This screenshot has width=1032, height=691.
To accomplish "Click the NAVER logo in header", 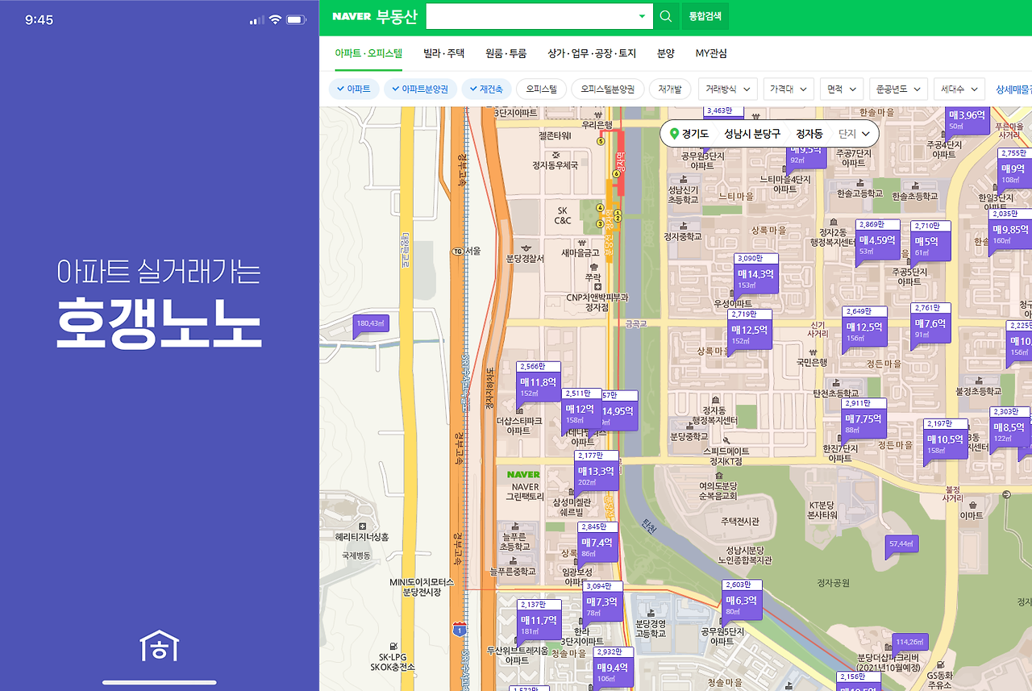I will click(352, 16).
